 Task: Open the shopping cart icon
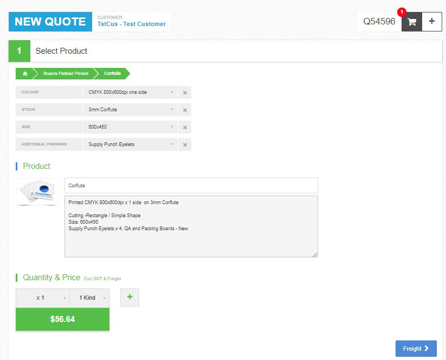[x=411, y=22]
